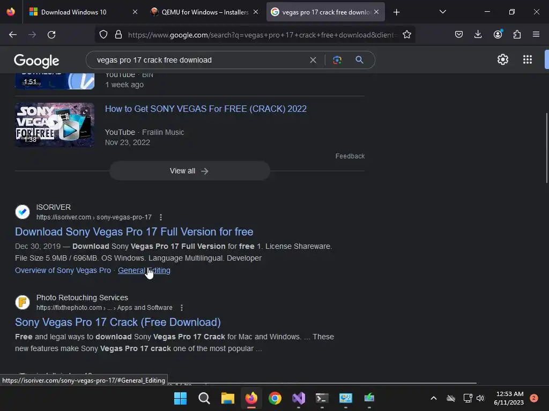
Task: Open Firefox account menu
Action: pos(498,35)
